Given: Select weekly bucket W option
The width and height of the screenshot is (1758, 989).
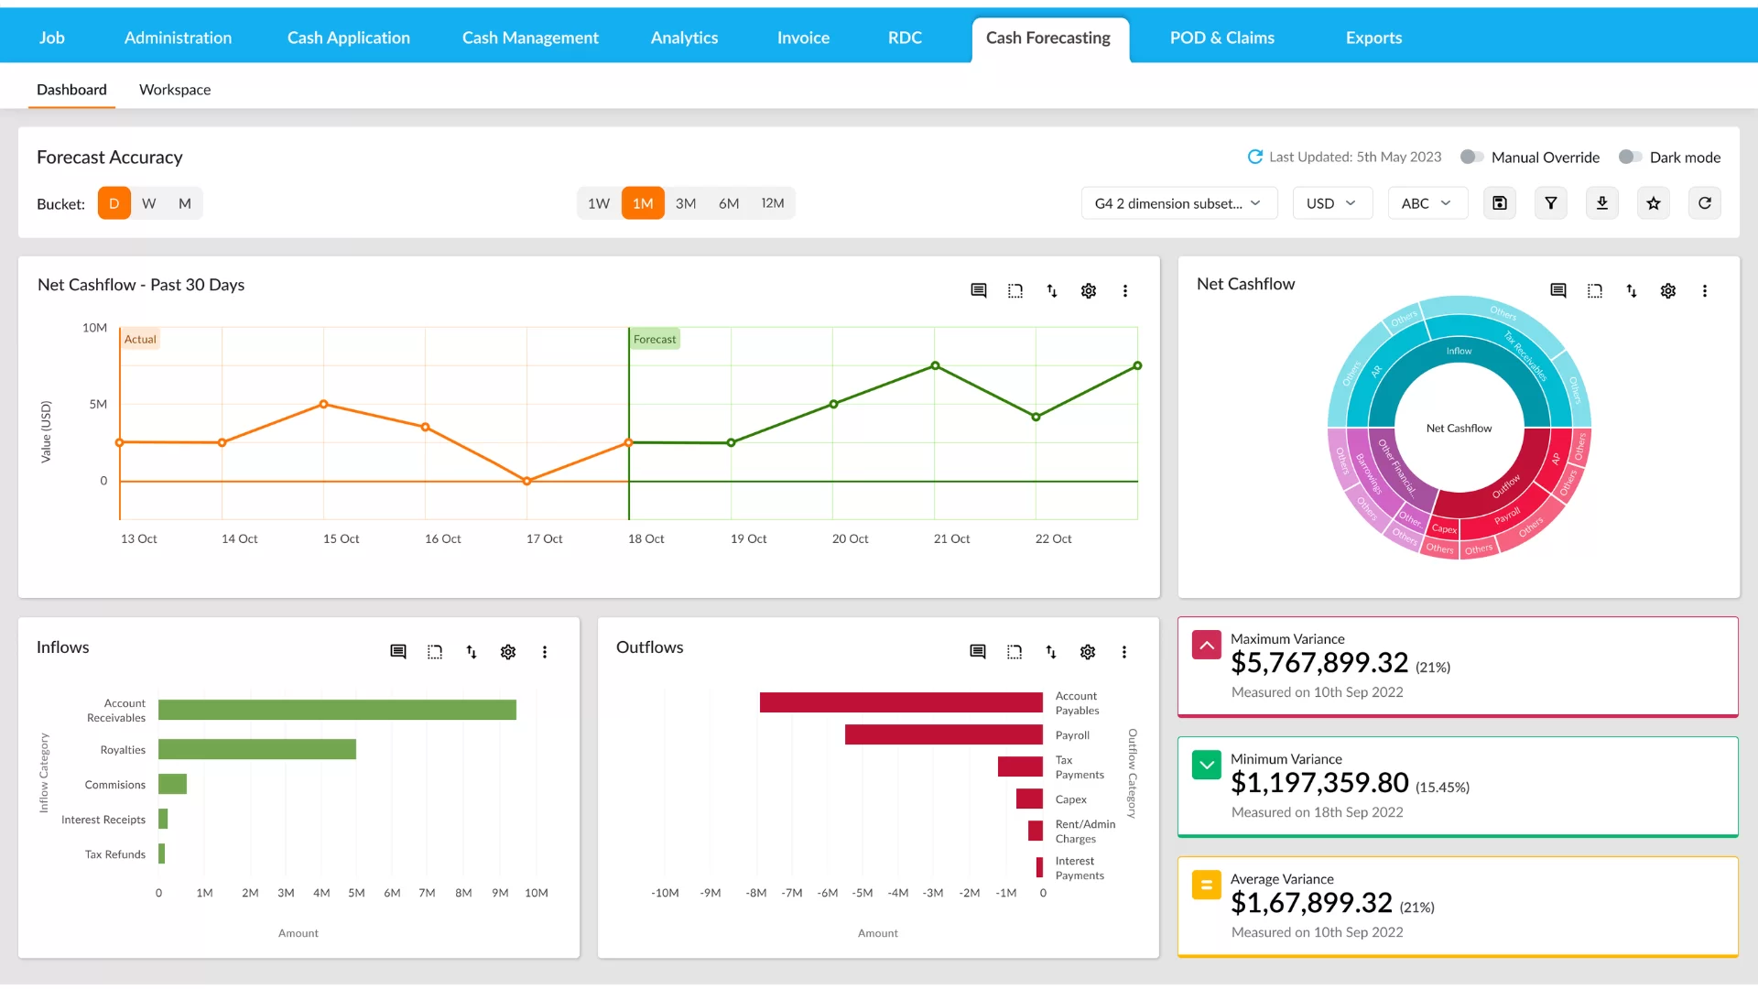Looking at the screenshot, I should 148,203.
